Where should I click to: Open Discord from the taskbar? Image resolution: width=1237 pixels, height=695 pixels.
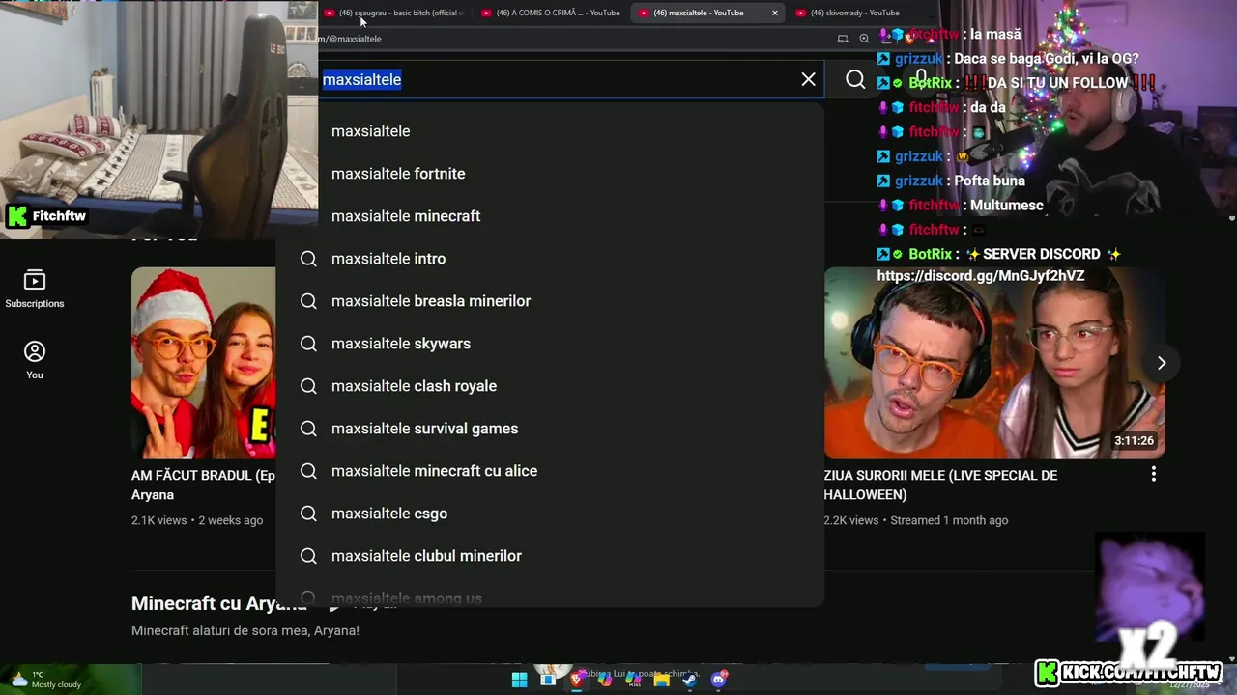tap(718, 680)
